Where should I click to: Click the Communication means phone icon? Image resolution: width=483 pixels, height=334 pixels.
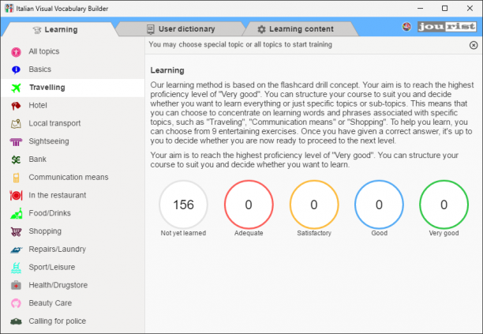click(16, 178)
